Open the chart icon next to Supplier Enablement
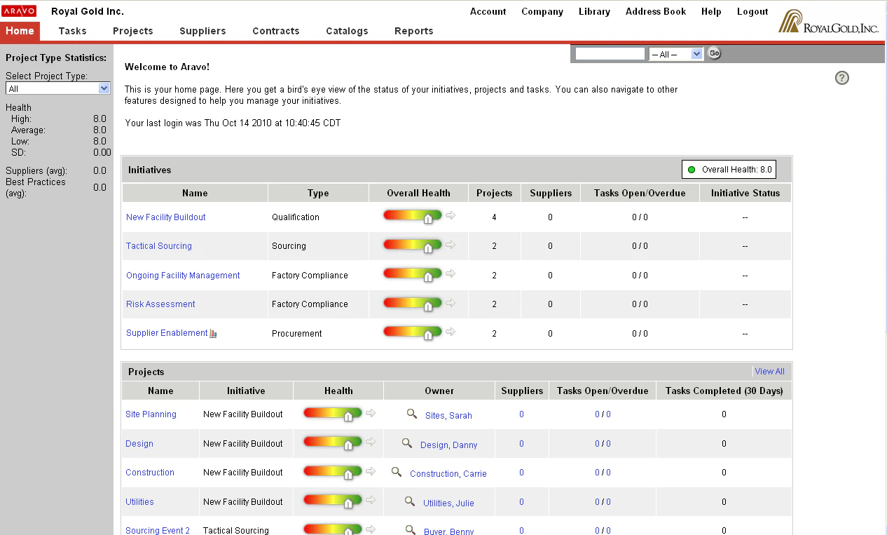This screenshot has height=535, width=887. [212, 333]
